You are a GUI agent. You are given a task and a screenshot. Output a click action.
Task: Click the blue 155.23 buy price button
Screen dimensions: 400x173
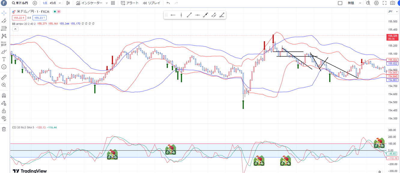click(39, 18)
